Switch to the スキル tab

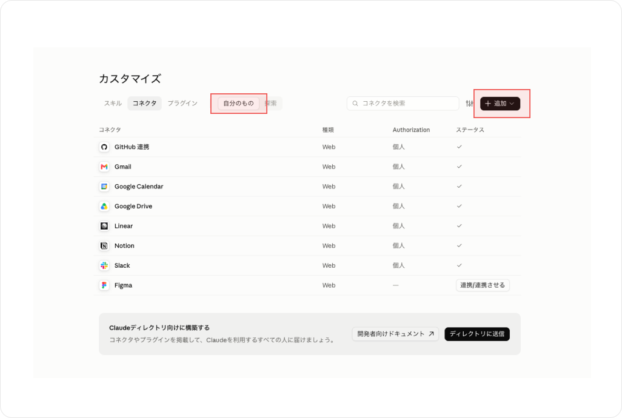(113, 104)
